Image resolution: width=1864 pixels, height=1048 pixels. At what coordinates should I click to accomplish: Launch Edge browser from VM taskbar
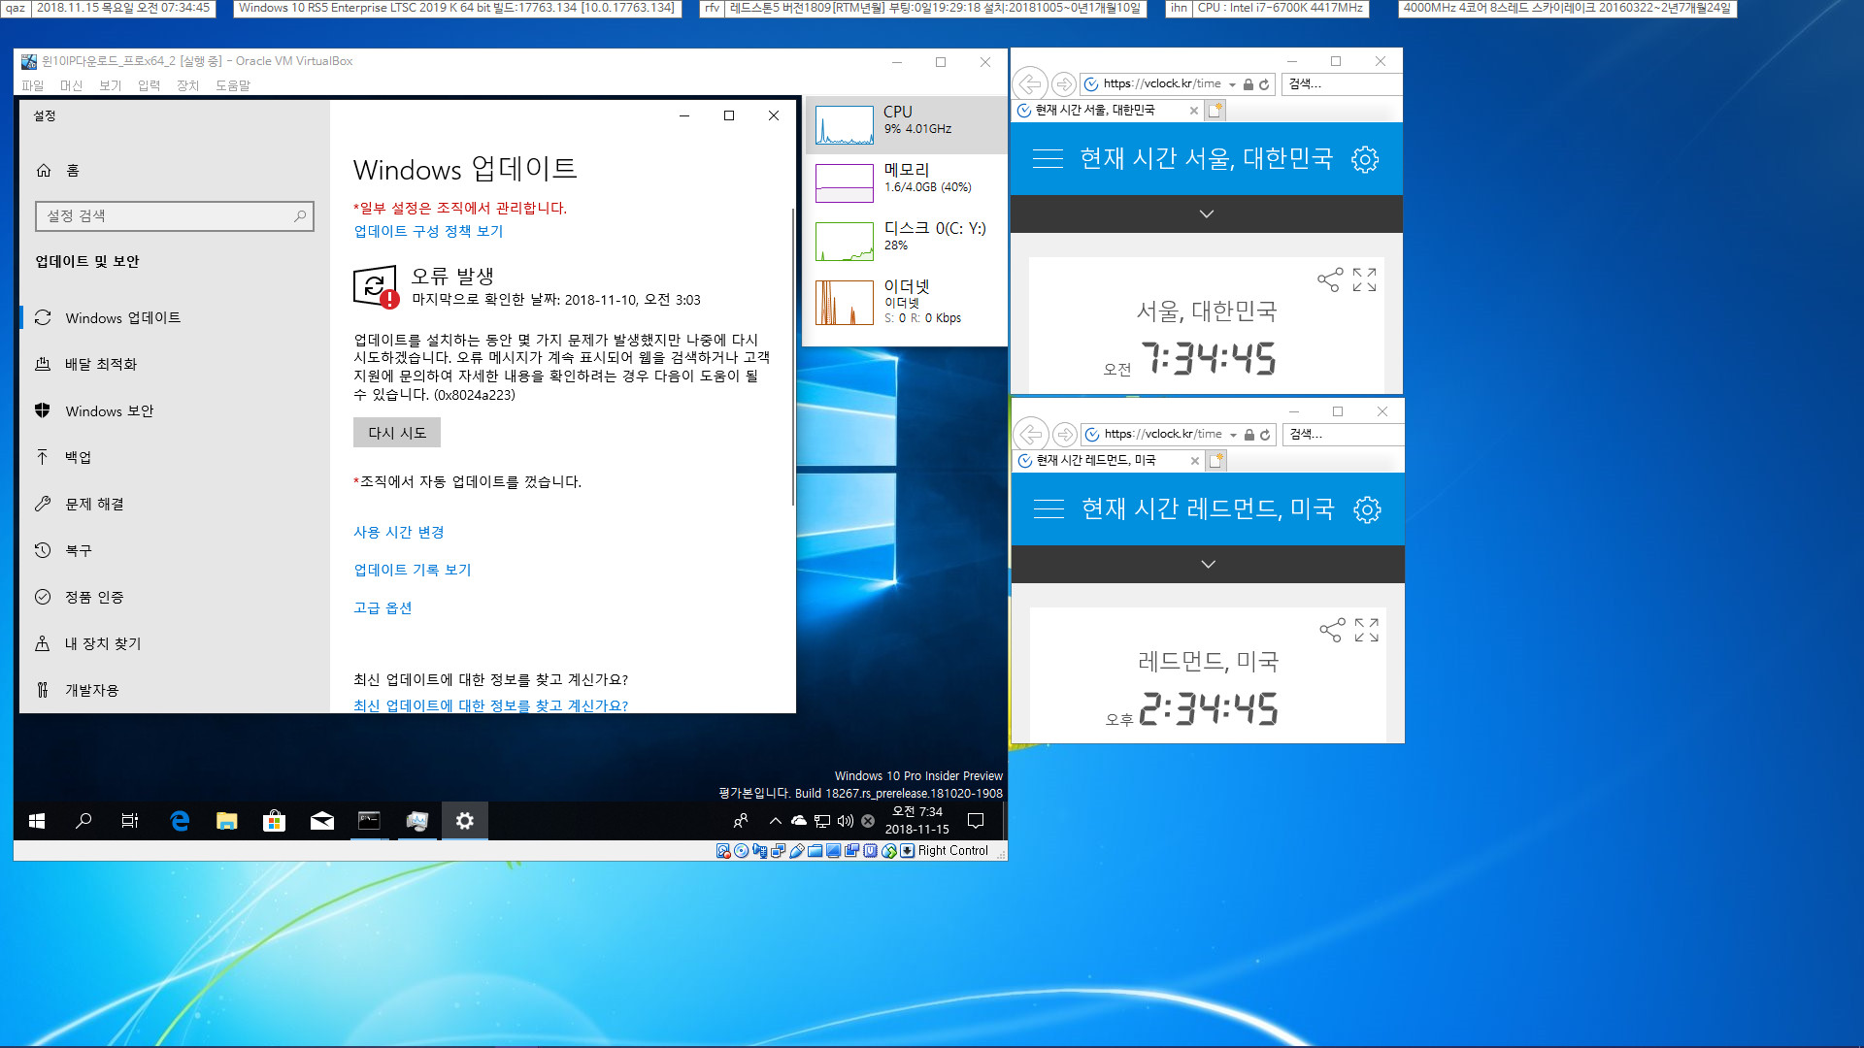tap(180, 821)
